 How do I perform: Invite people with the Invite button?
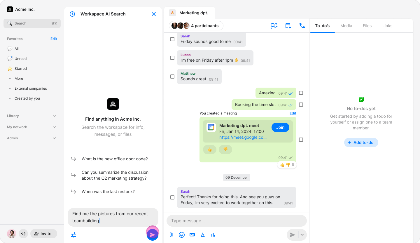pyautogui.click(x=44, y=234)
